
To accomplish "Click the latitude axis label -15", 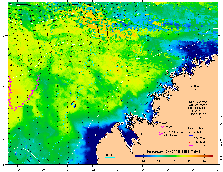I will click(x=3, y=87).
